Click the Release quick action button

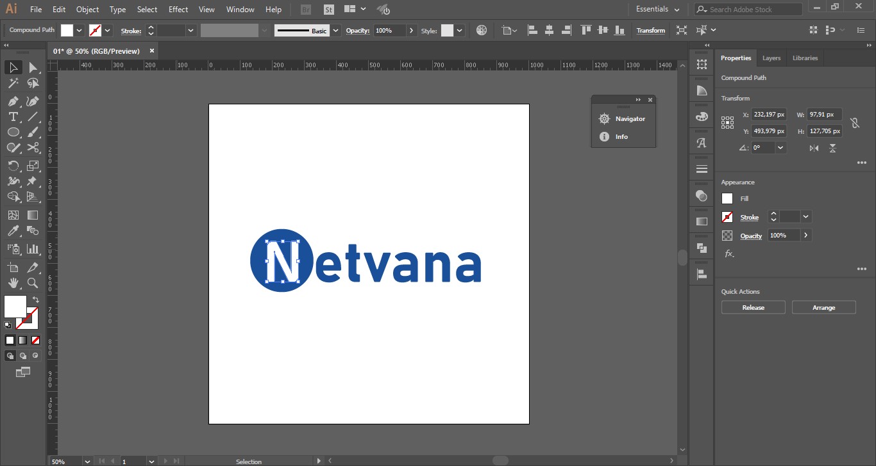[753, 308]
